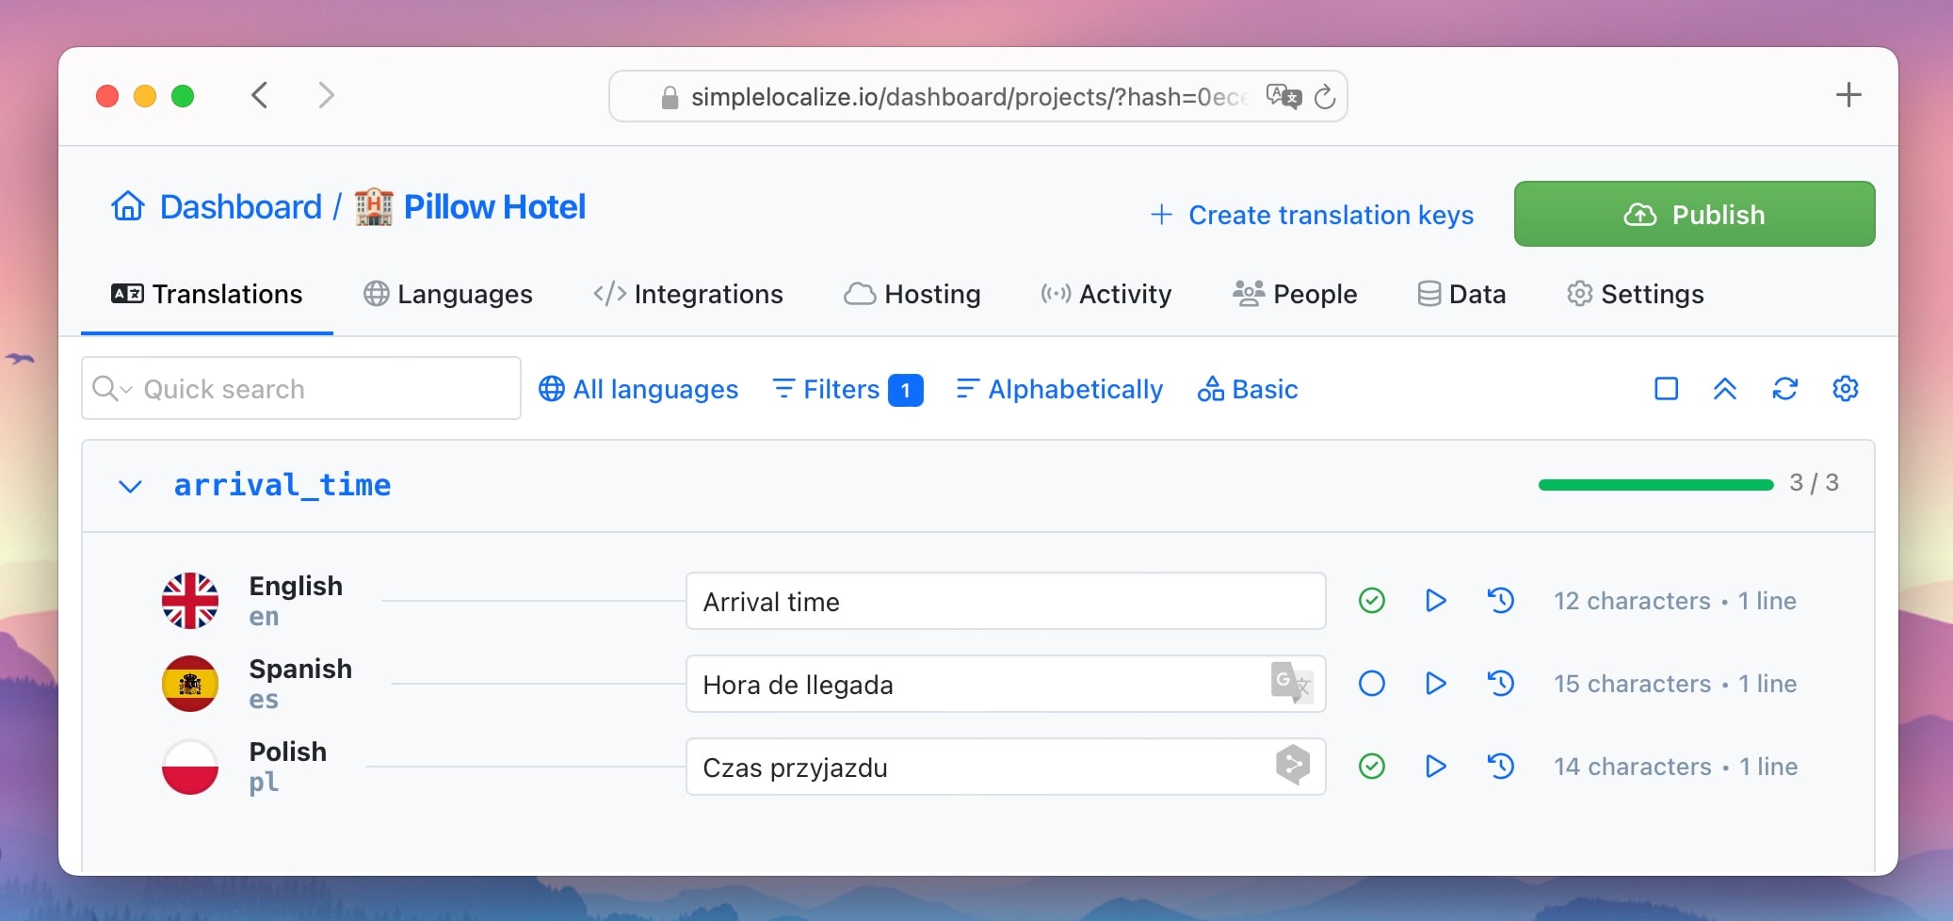
Task: Toggle the select-all keys checkbox square
Action: [1666, 388]
